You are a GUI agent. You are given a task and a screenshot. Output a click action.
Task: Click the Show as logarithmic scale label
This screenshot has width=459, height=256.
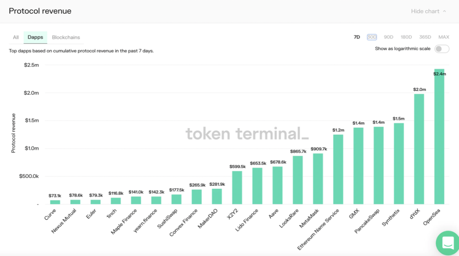point(403,48)
